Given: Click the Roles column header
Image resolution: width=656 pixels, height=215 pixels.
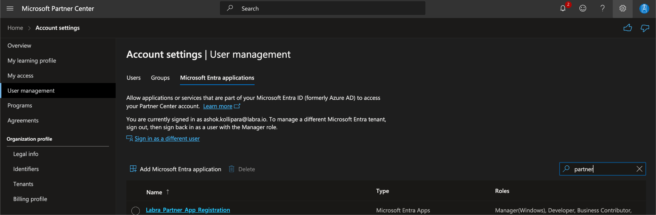Looking at the screenshot, I should point(502,191).
